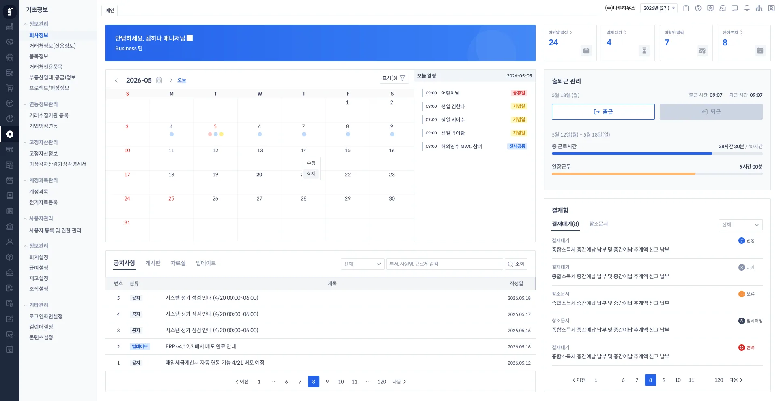This screenshot has width=779, height=401.
Task: Switch to the 업데이트 tab
Action: pos(206,263)
